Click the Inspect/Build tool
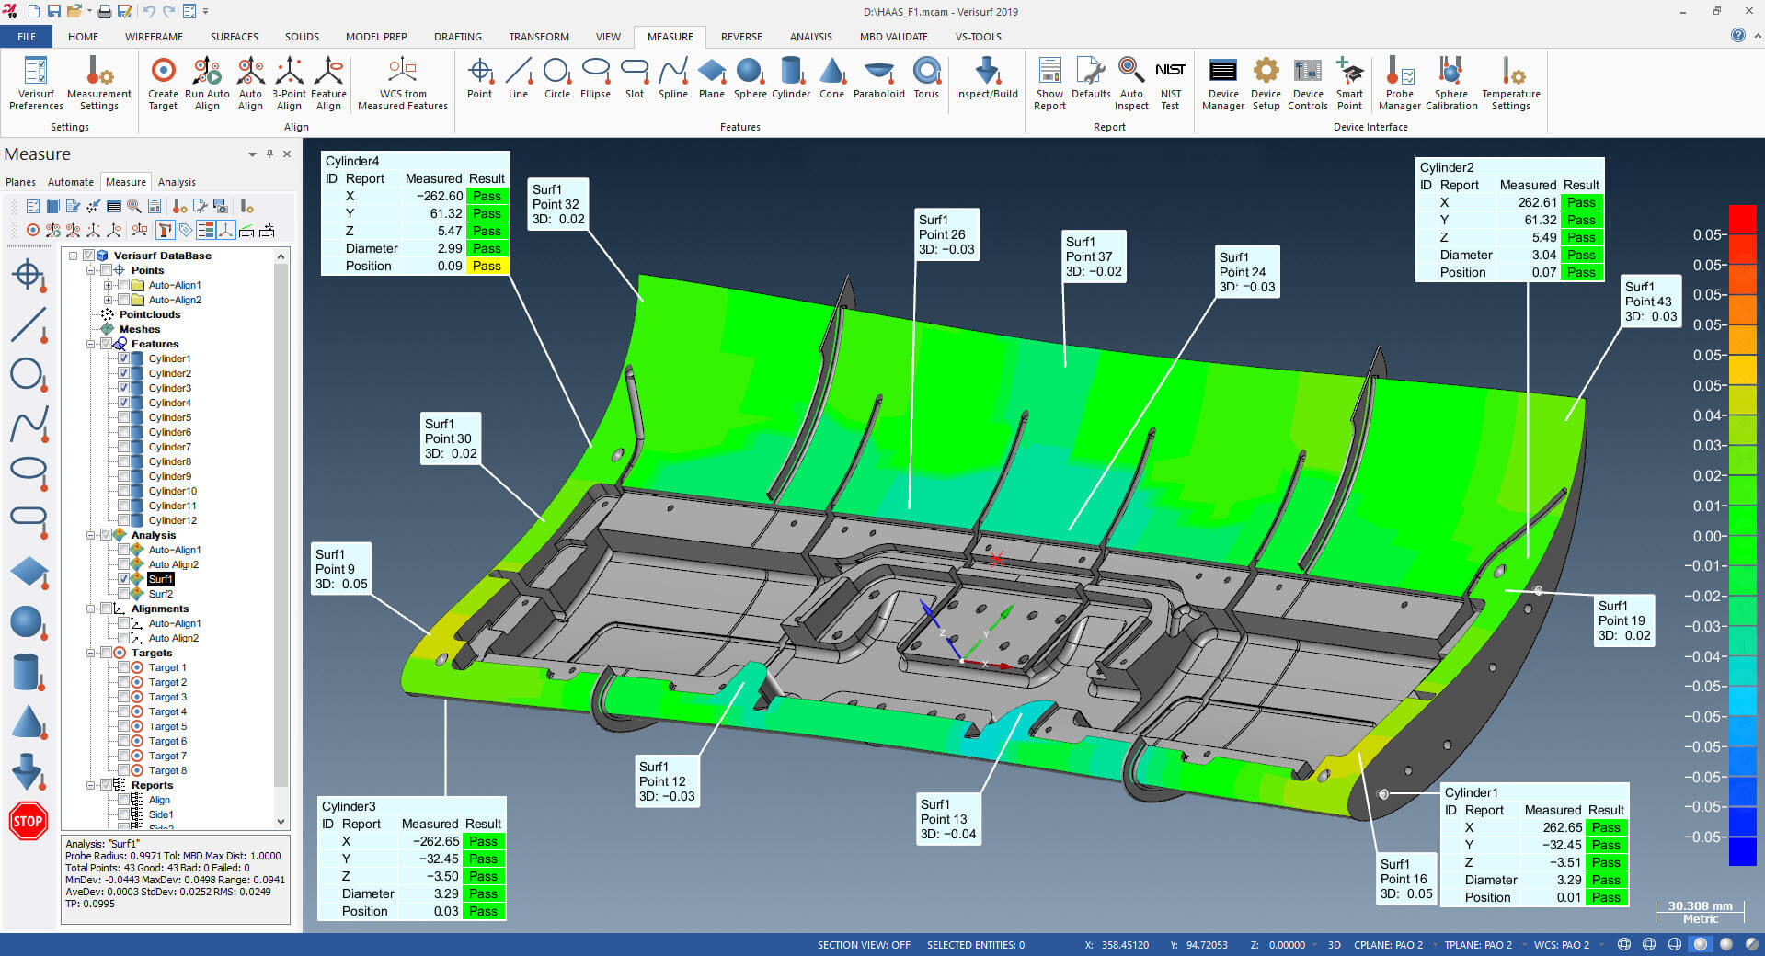The width and height of the screenshot is (1765, 956). click(986, 78)
